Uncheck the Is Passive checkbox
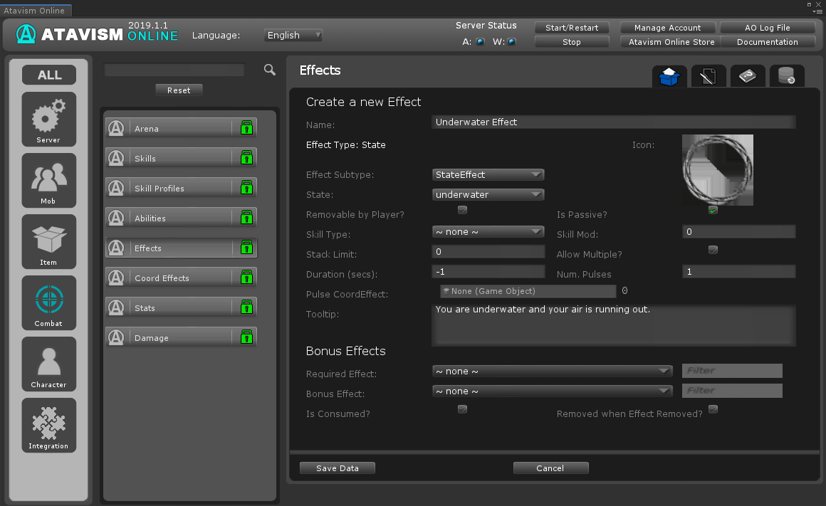The width and height of the screenshot is (826, 506). [713, 210]
